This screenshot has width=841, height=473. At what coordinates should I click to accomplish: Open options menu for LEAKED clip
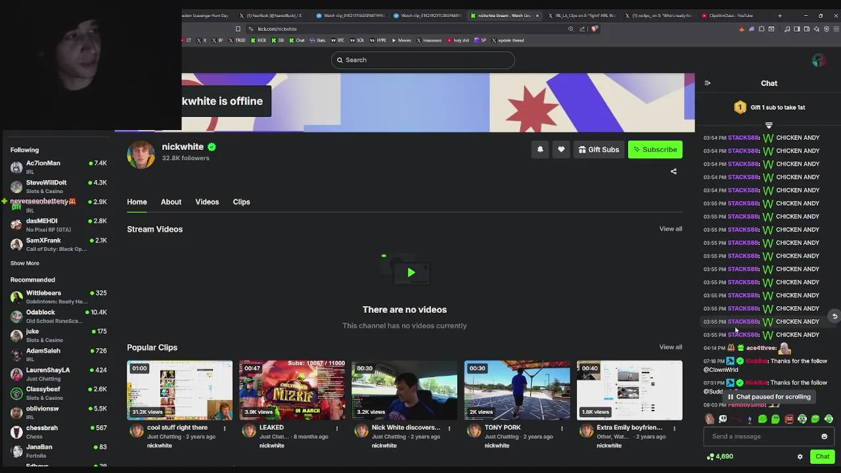[x=337, y=428]
